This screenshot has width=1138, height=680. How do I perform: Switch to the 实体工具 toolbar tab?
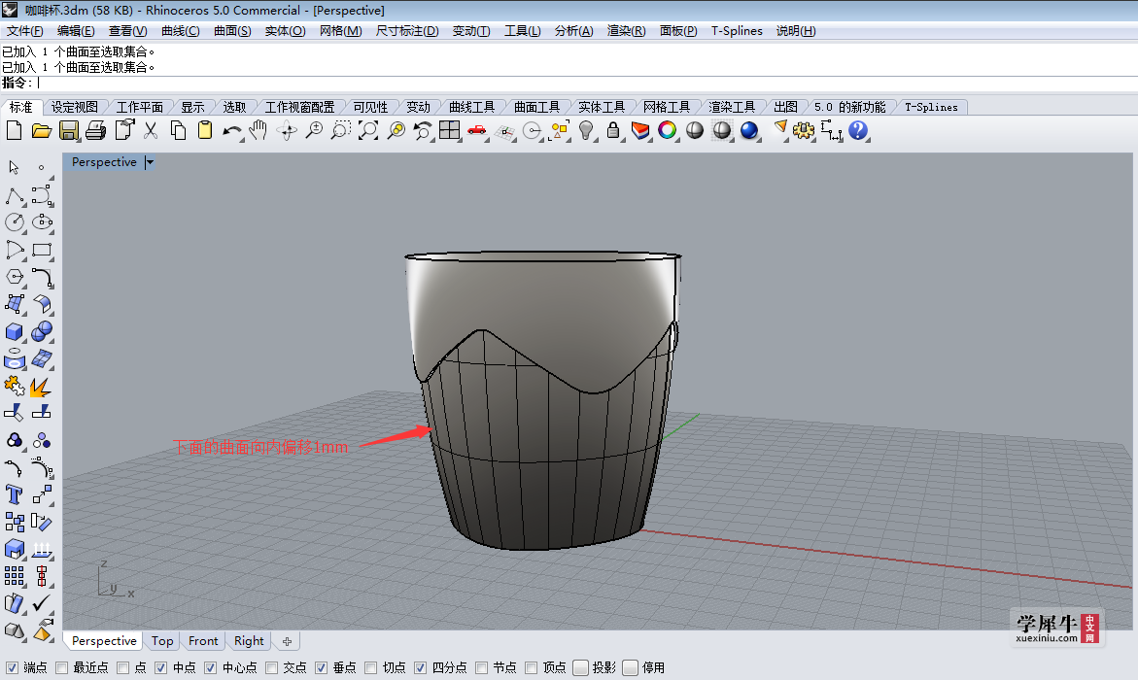[x=602, y=108]
